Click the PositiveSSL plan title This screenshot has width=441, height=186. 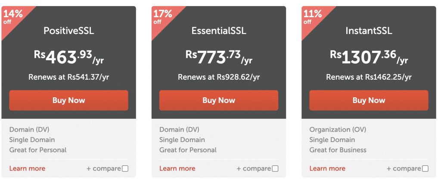point(69,31)
